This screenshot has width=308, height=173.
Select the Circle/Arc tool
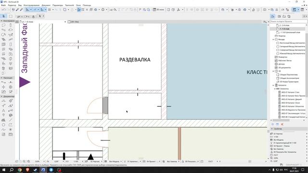pos(3,125)
